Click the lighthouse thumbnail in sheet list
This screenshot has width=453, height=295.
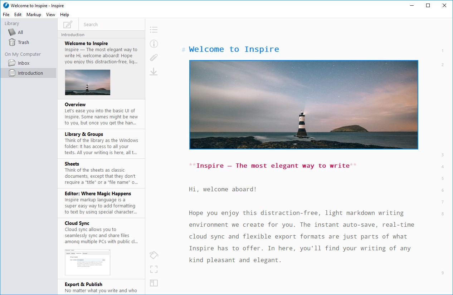[x=88, y=82]
